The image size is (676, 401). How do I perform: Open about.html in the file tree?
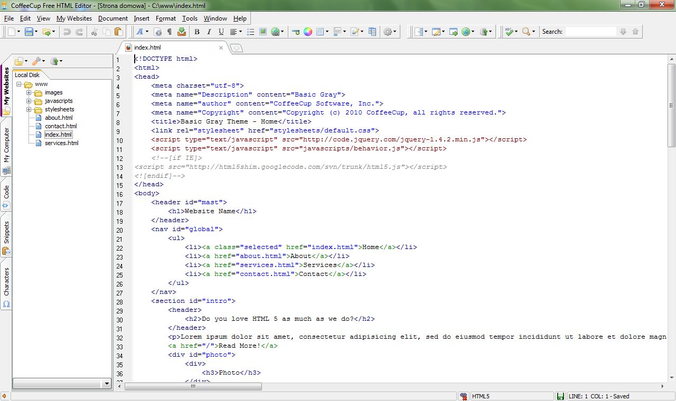click(59, 118)
